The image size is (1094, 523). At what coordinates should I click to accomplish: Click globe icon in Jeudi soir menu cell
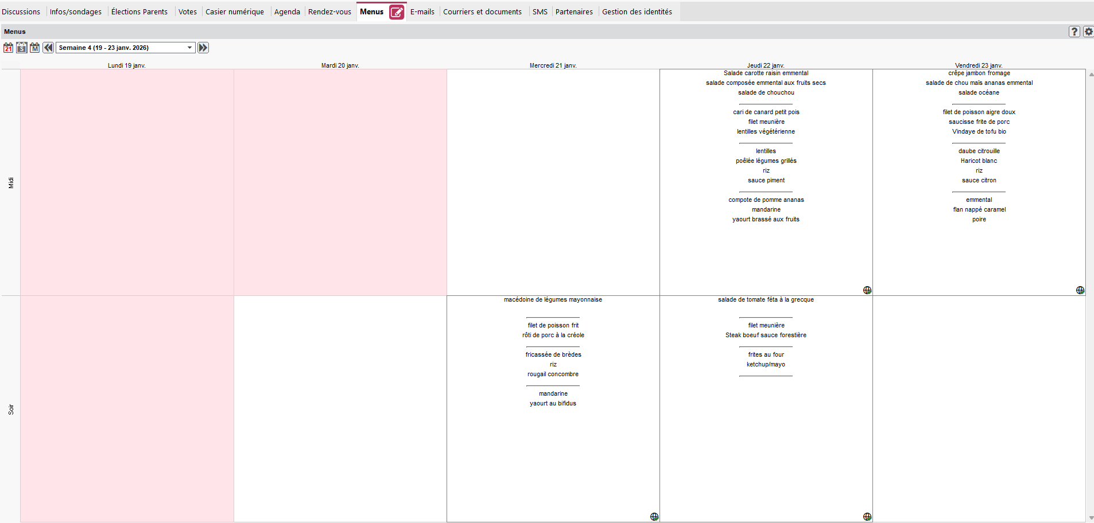(867, 517)
